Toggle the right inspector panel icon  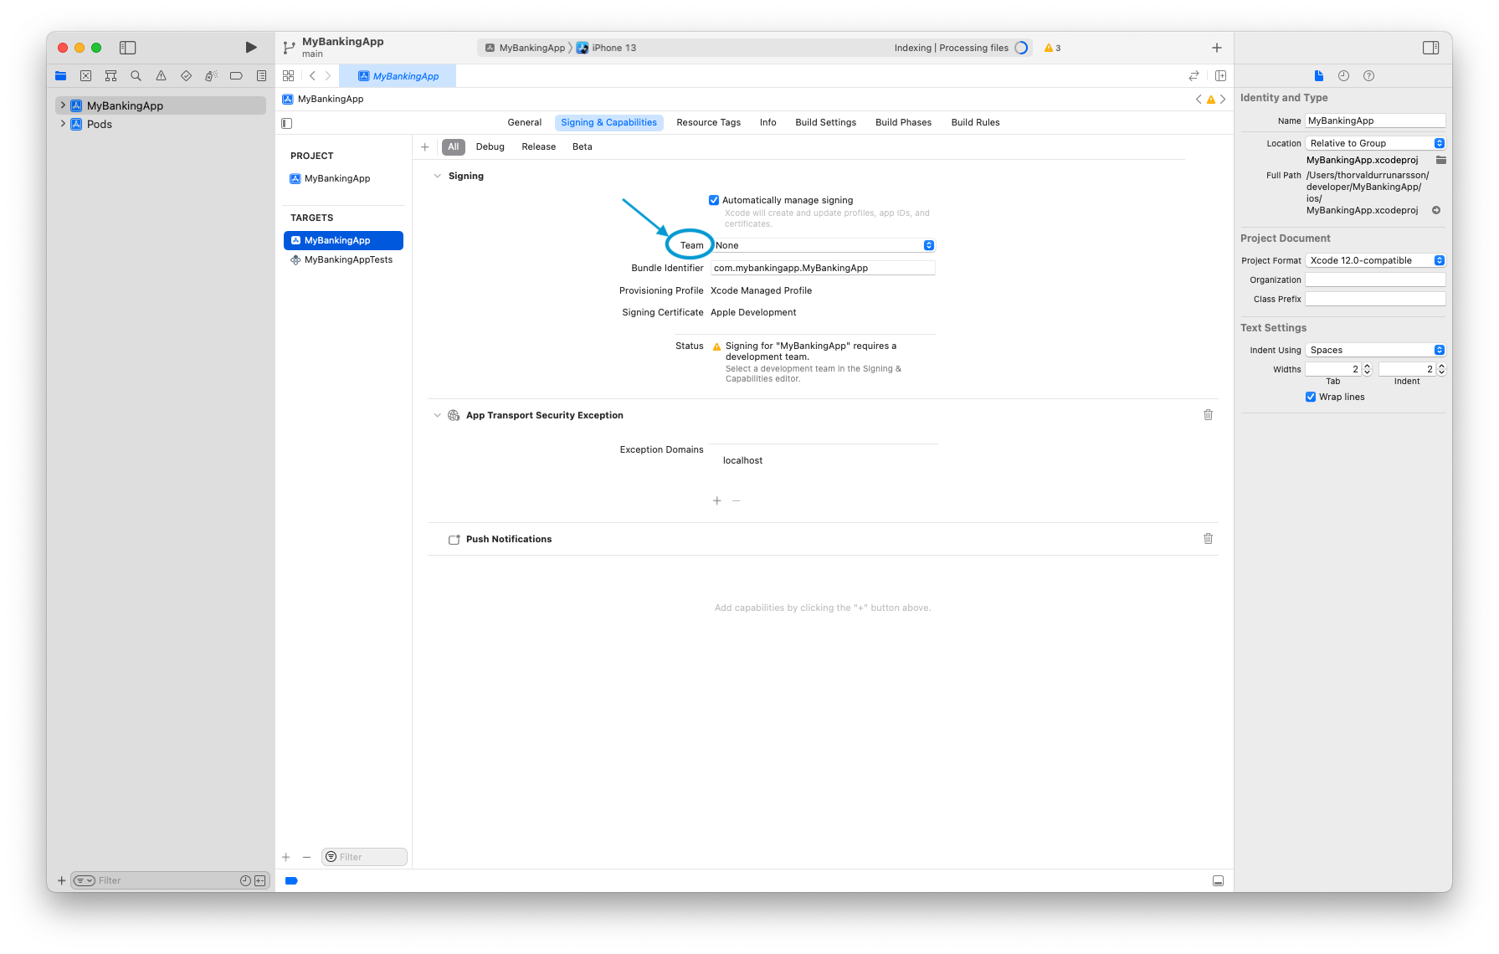pos(1431,48)
